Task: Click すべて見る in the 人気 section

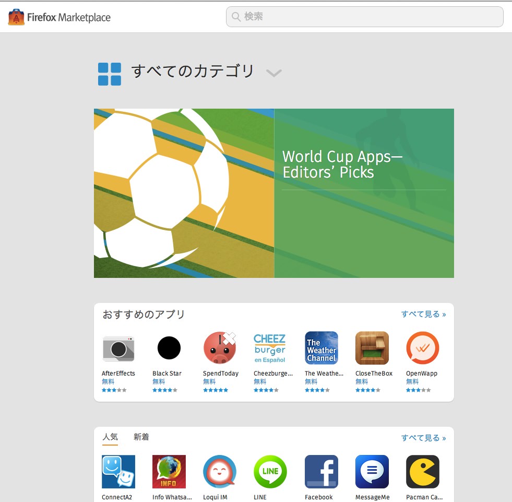Action: click(423, 438)
